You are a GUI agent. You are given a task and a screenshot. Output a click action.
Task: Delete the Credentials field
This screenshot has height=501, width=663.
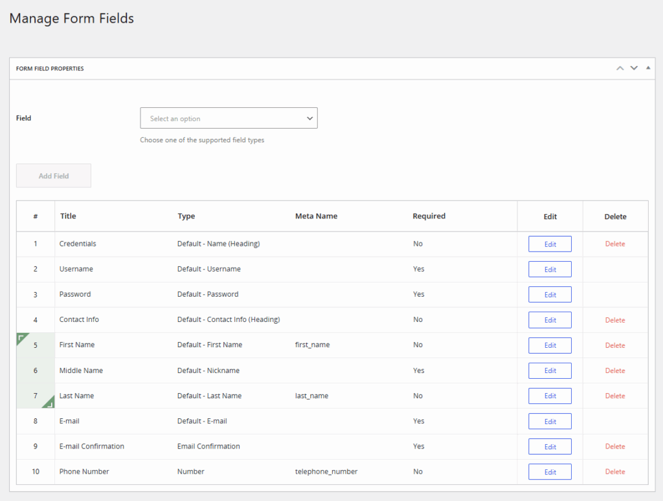(x=615, y=244)
